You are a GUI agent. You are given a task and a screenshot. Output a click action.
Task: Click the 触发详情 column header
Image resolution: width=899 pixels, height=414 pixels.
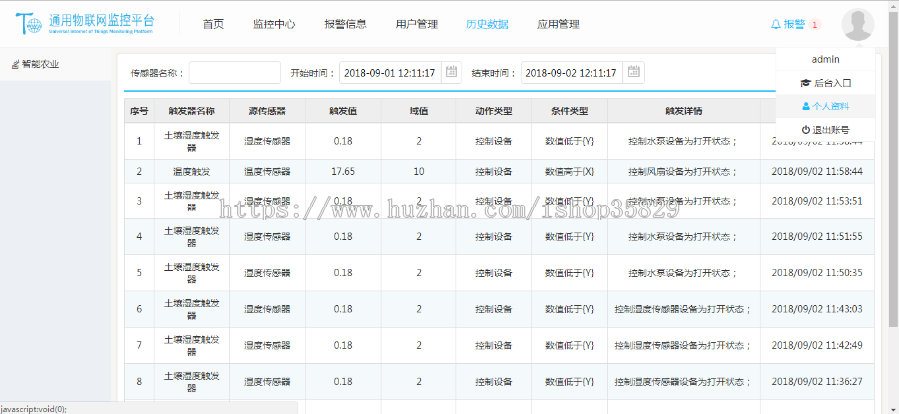684,111
